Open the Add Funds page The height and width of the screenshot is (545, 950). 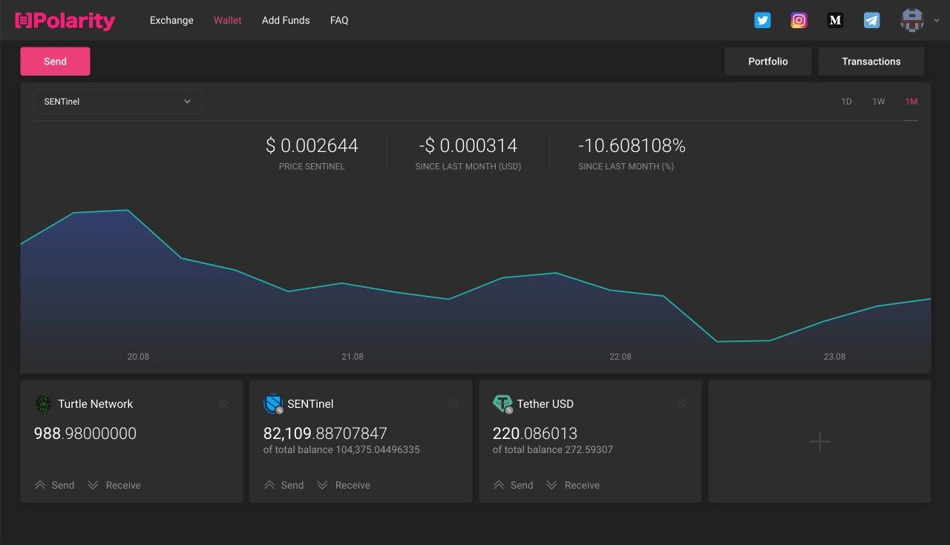[x=286, y=21]
